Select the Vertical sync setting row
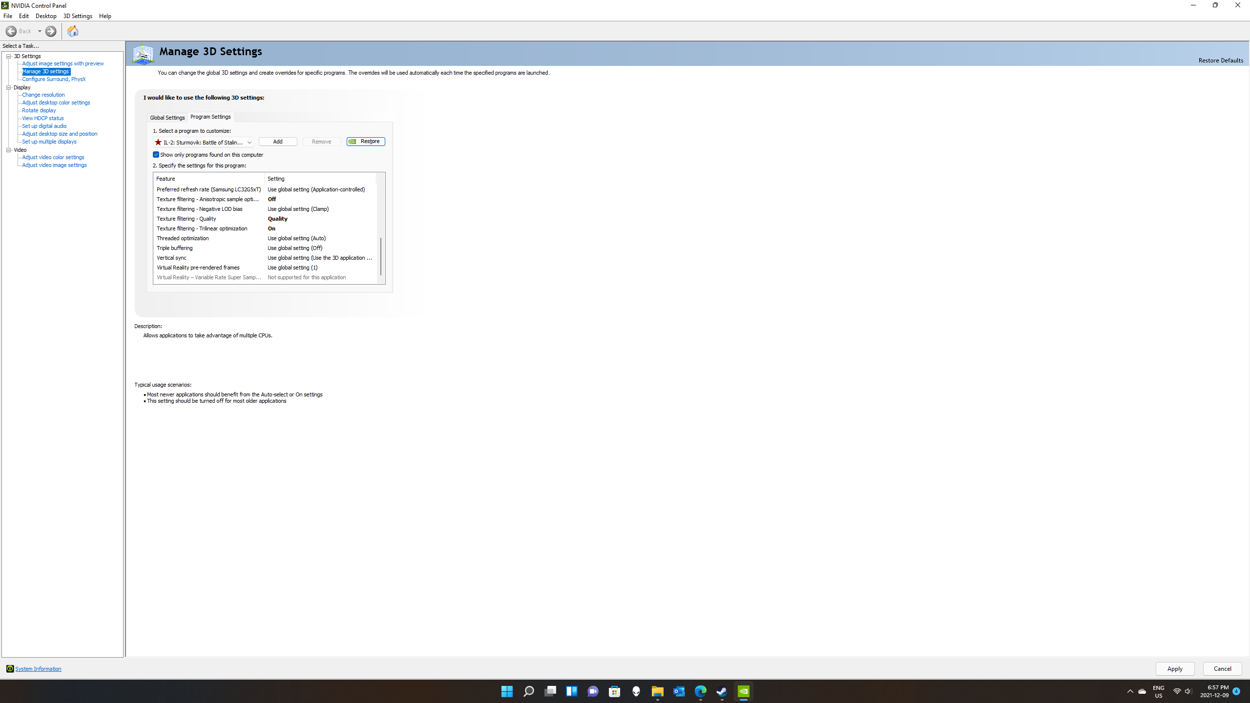 [265, 258]
